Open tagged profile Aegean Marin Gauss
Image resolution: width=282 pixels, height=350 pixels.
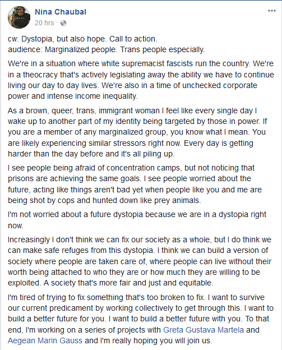click(45, 340)
